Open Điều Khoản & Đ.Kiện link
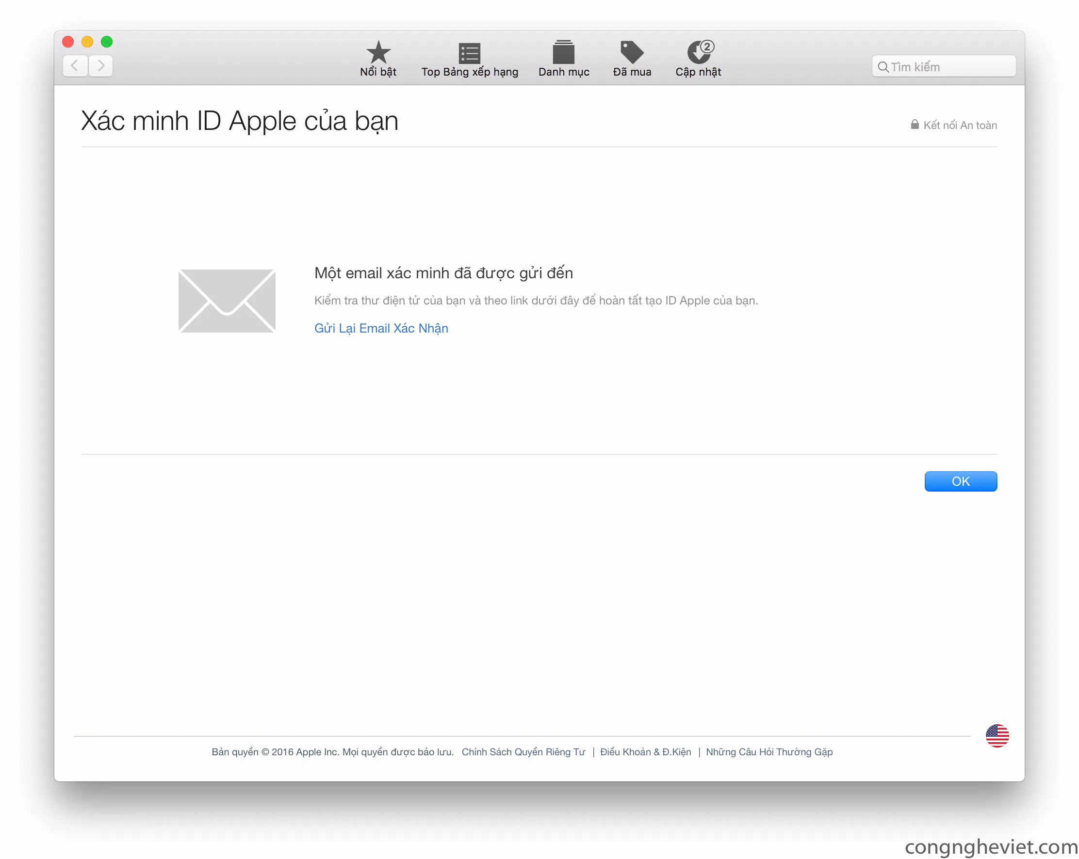This screenshot has width=1079, height=859. click(x=645, y=751)
